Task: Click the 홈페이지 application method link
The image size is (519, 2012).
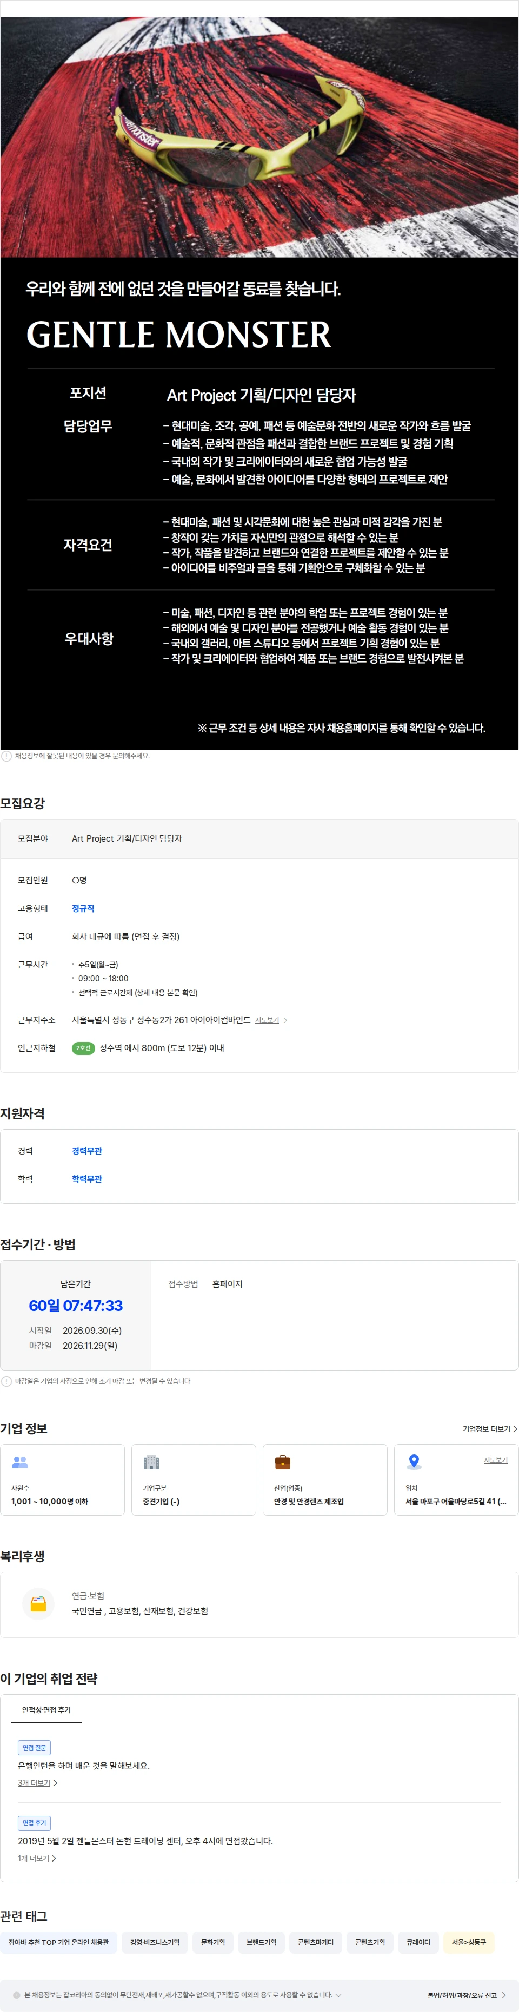Action: coord(227,1284)
